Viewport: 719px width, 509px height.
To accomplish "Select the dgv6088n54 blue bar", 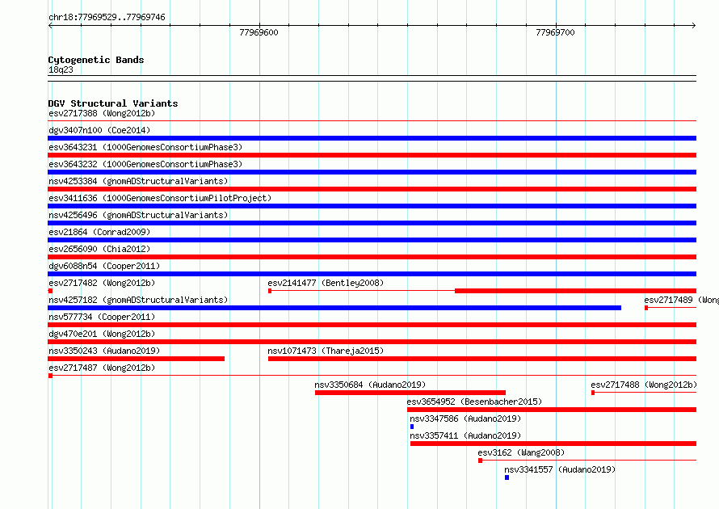I will coord(372,274).
